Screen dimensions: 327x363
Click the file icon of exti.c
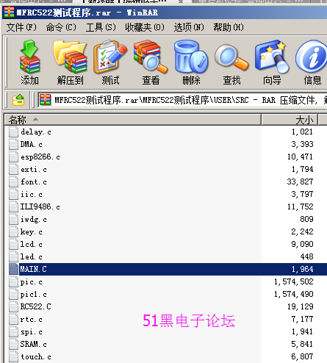[x=13, y=169]
